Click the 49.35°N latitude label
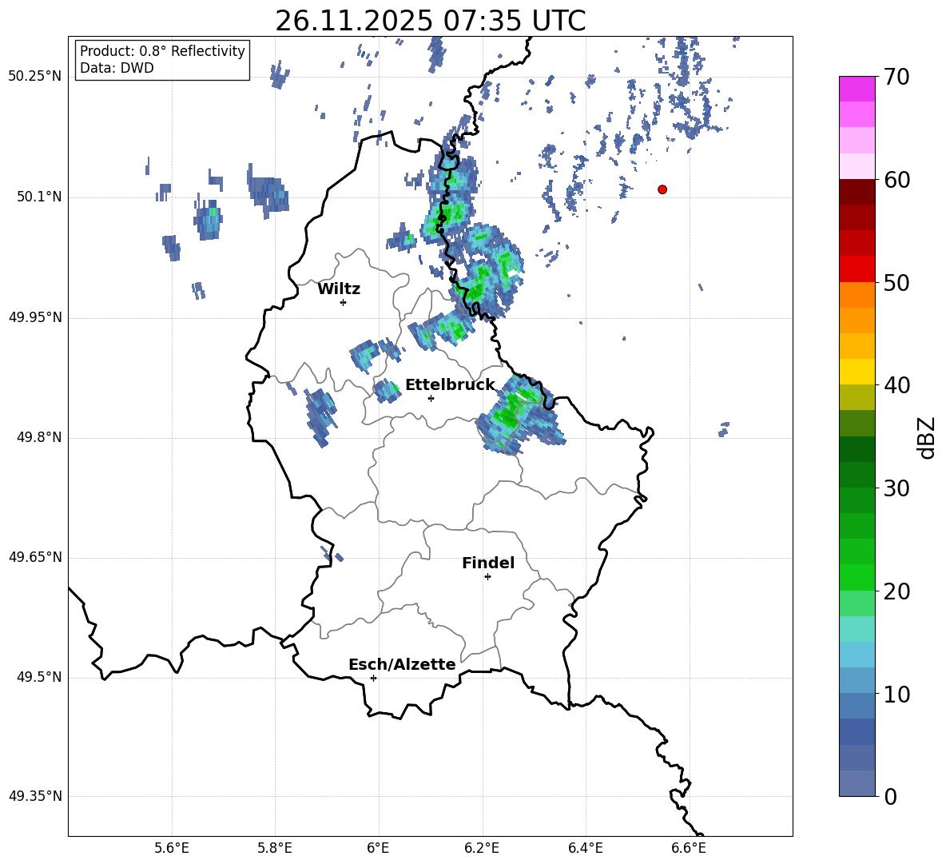Viewport: 946px width, 864px height. click(x=35, y=796)
